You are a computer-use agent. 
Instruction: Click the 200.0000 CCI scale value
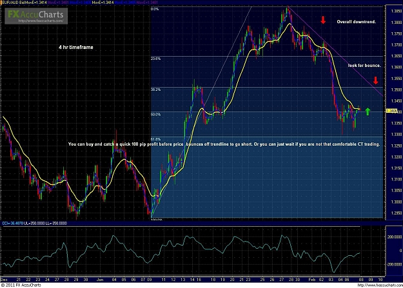coord(395,237)
